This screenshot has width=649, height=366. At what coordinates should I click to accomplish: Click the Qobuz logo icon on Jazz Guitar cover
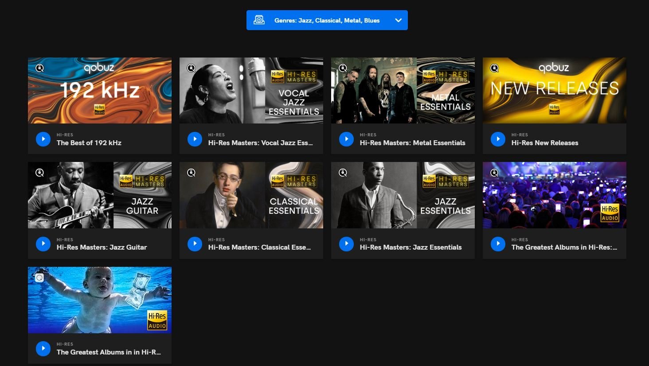pos(39,173)
